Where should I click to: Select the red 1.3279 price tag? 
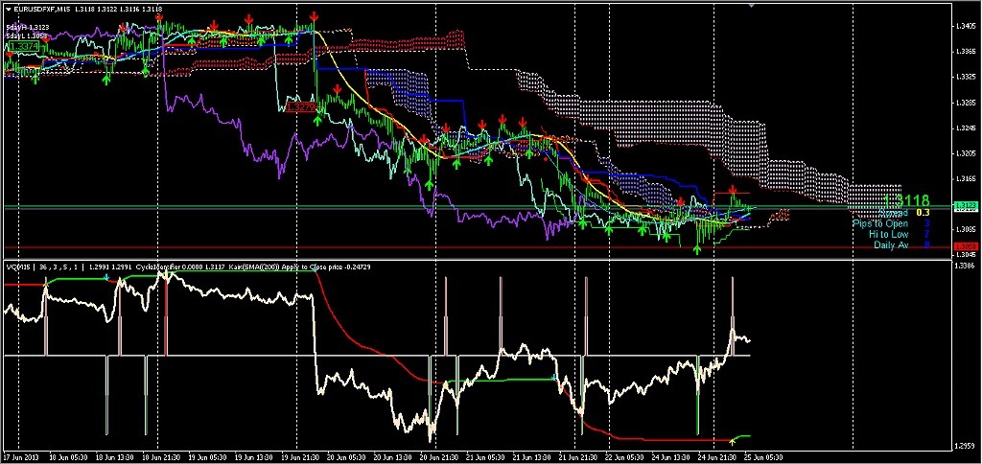pyautogui.click(x=299, y=107)
